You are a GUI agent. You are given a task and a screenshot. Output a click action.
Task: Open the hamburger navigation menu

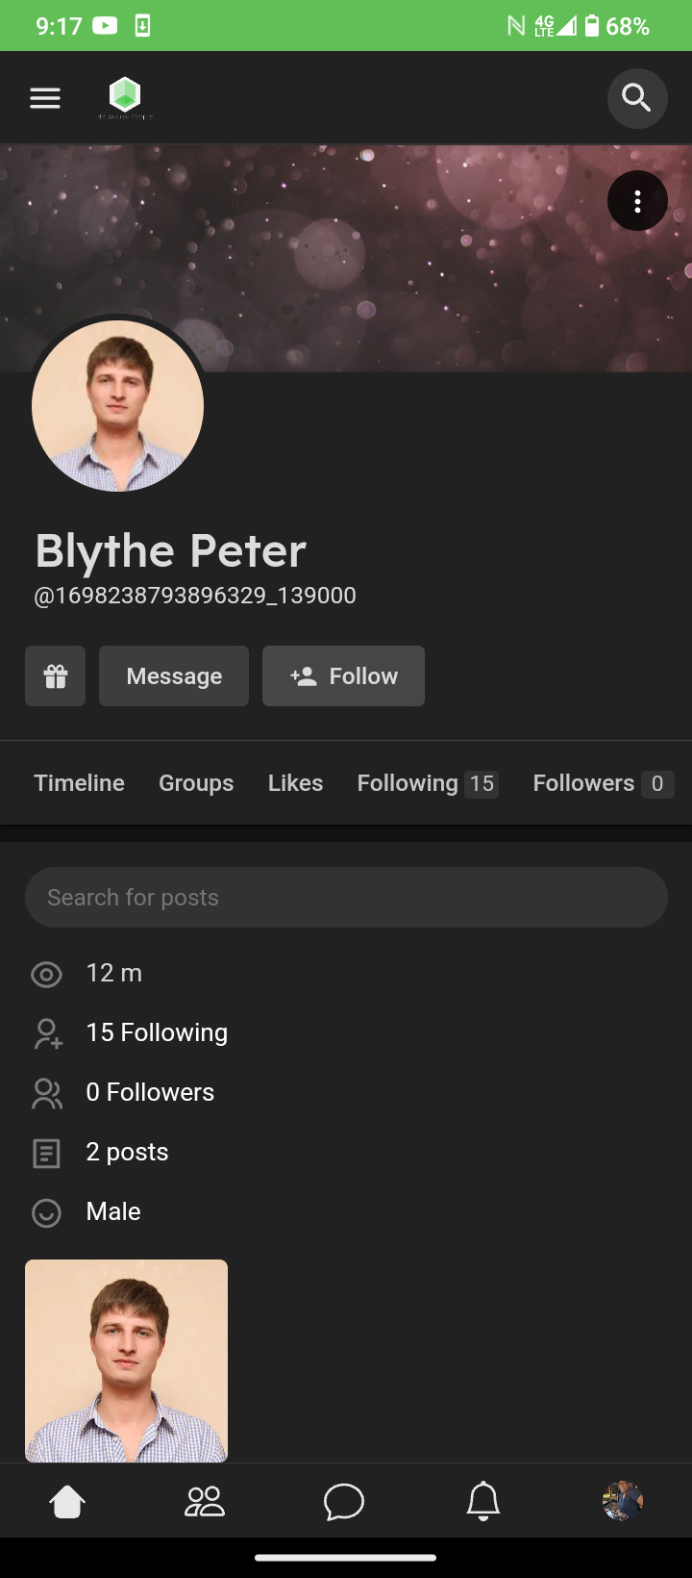click(45, 98)
